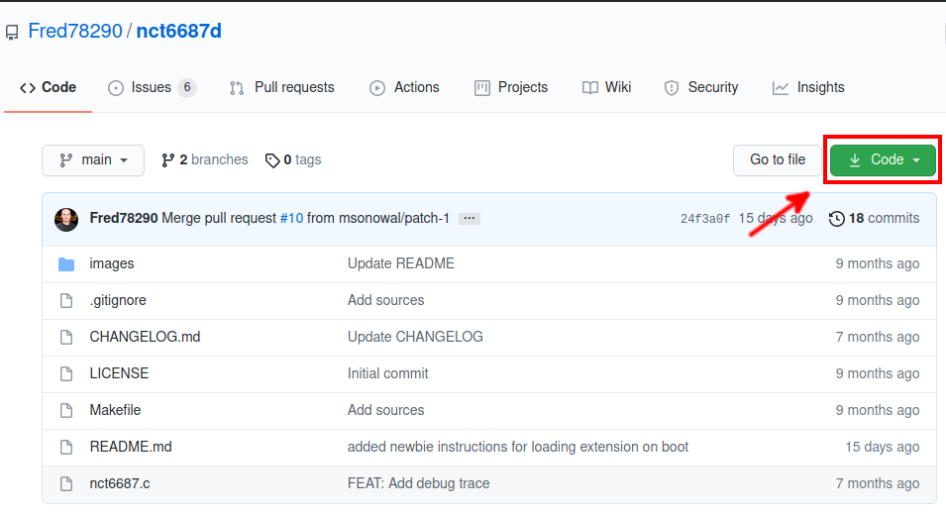946x515 pixels.
Task: Click the file icon next to LICENSE
Action: click(66, 373)
